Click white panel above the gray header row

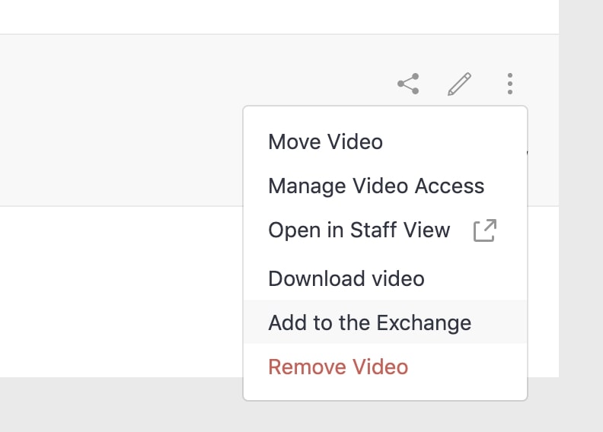[x=228, y=15]
